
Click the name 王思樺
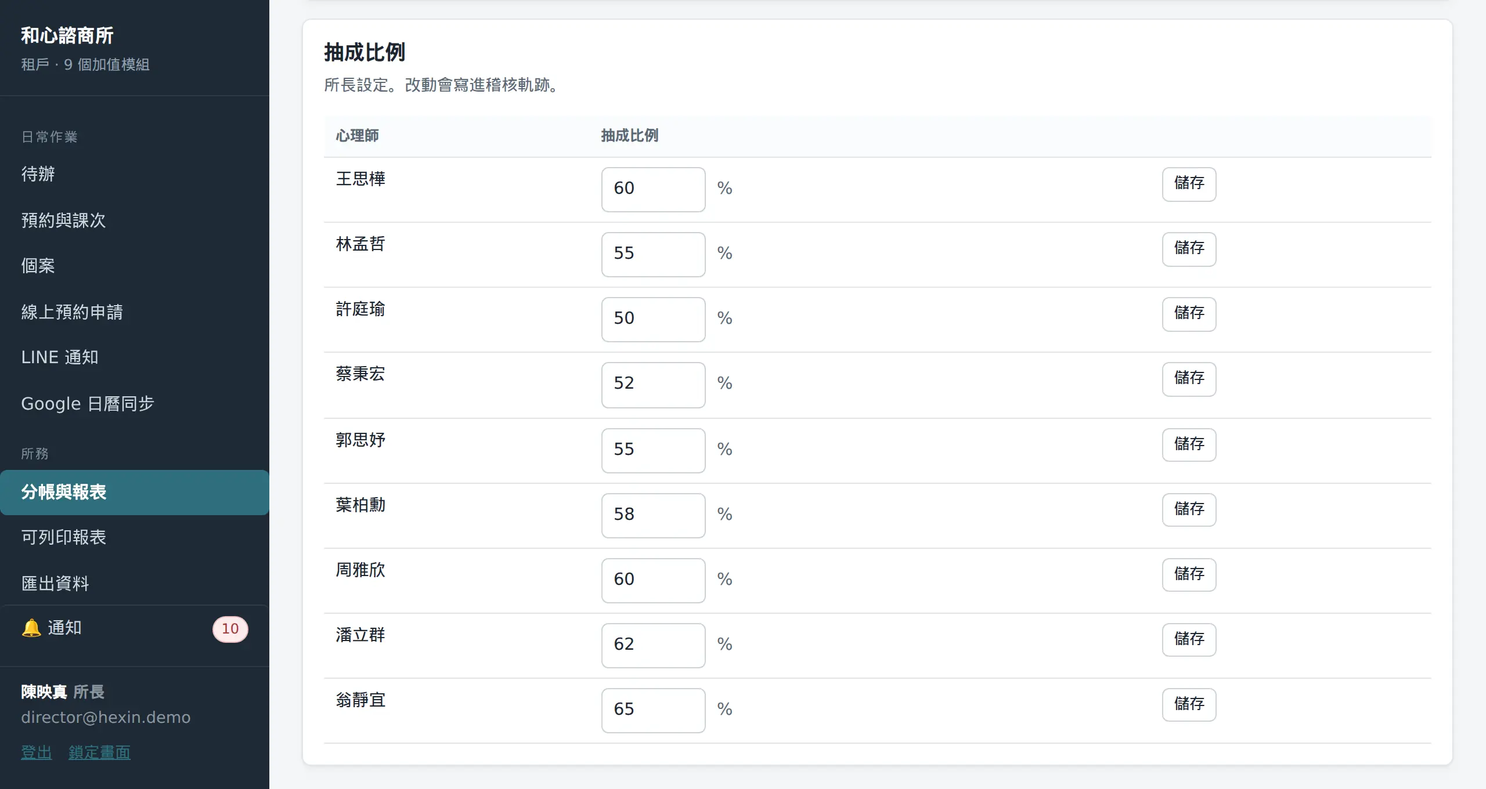pyautogui.click(x=360, y=179)
